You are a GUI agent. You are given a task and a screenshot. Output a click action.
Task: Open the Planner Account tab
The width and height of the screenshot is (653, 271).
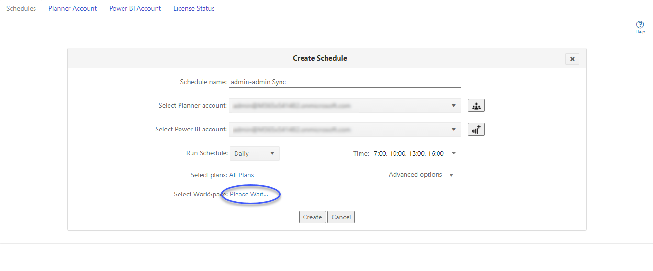click(73, 8)
